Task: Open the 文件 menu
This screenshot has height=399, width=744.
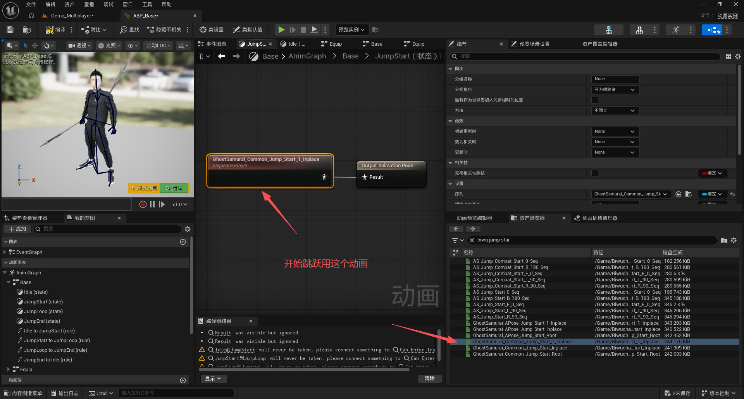Action: pos(31,5)
